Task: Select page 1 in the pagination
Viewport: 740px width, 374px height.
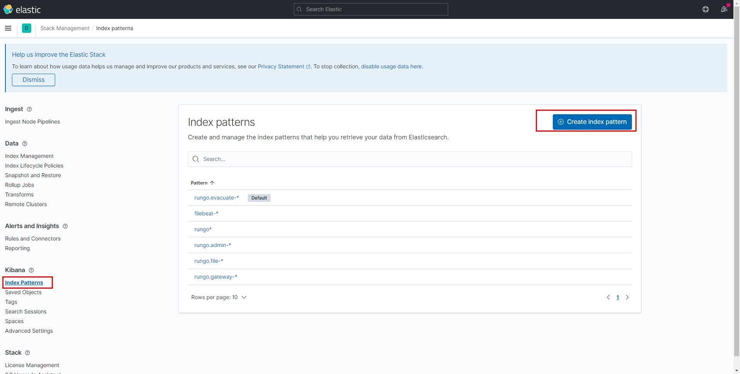Action: pyautogui.click(x=618, y=297)
